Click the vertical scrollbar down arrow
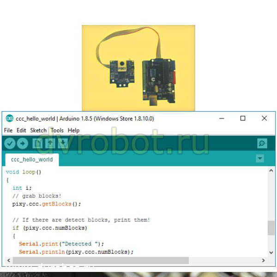Viewport: 277px width, 277px height. tap(271, 253)
